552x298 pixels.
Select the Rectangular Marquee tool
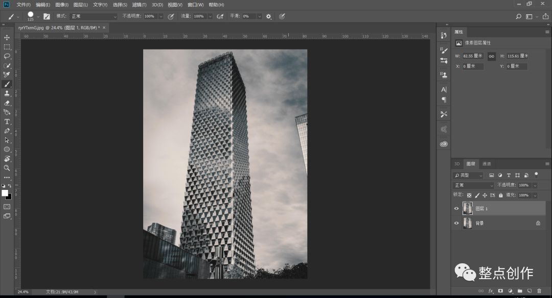(x=7, y=47)
